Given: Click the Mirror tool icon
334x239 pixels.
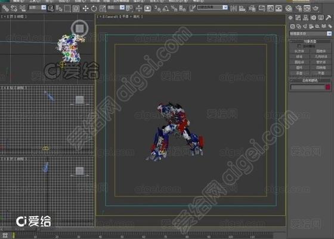Looking at the screenshot, I should [233, 8].
